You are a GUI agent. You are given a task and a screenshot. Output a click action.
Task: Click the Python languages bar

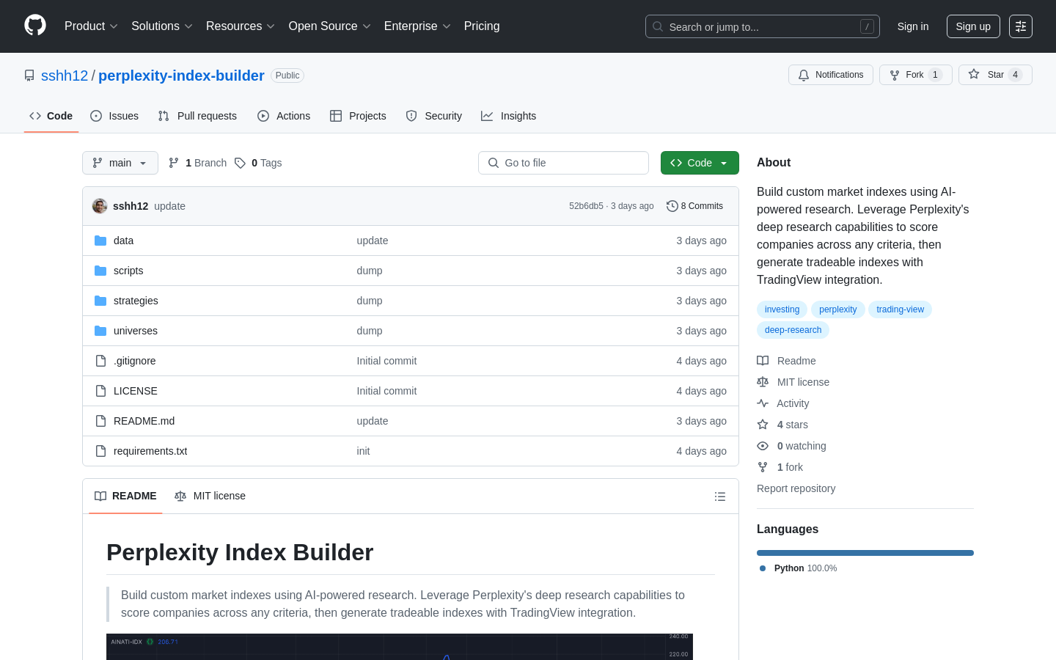(865, 553)
